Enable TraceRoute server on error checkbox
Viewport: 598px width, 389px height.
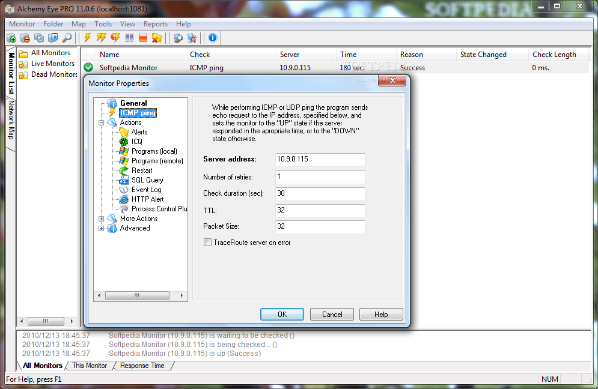click(207, 243)
